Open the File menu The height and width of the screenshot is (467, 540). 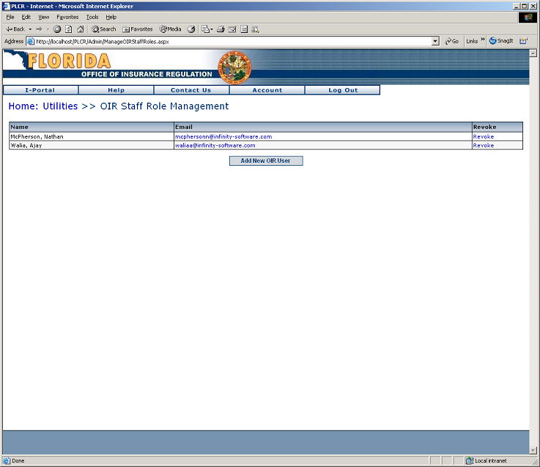pyautogui.click(x=10, y=17)
